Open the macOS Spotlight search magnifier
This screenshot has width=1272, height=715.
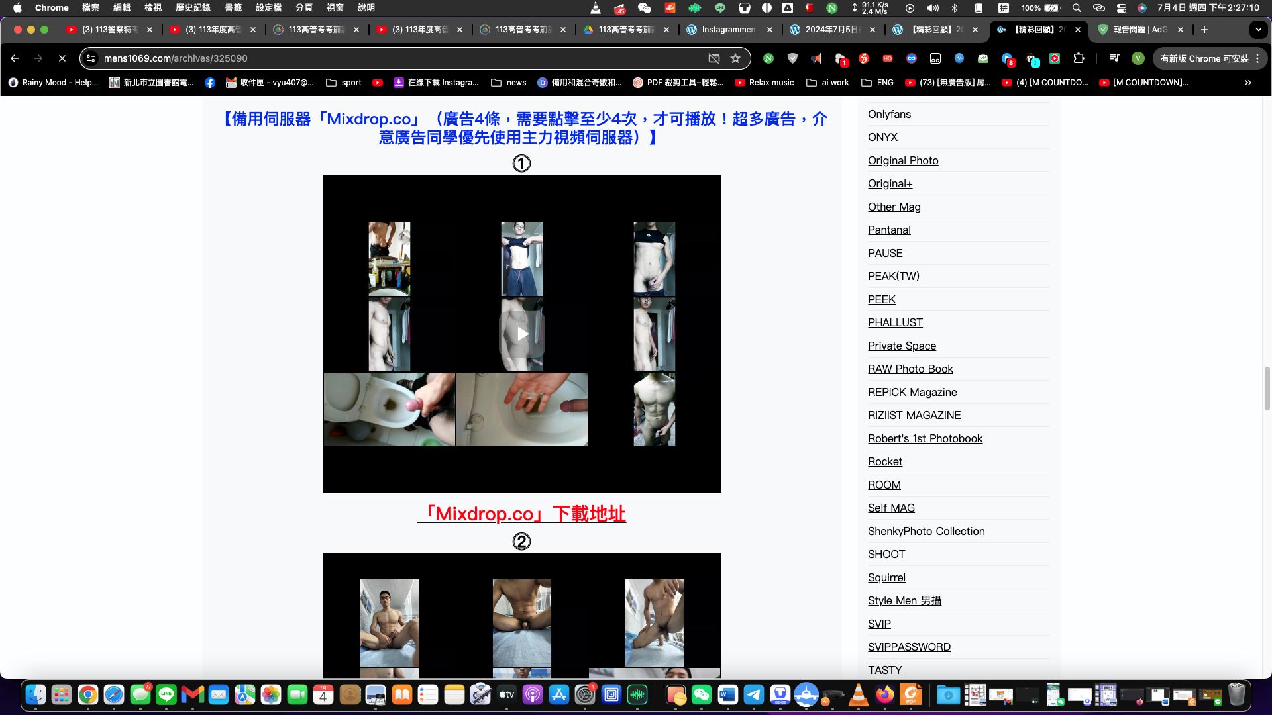click(x=1077, y=8)
